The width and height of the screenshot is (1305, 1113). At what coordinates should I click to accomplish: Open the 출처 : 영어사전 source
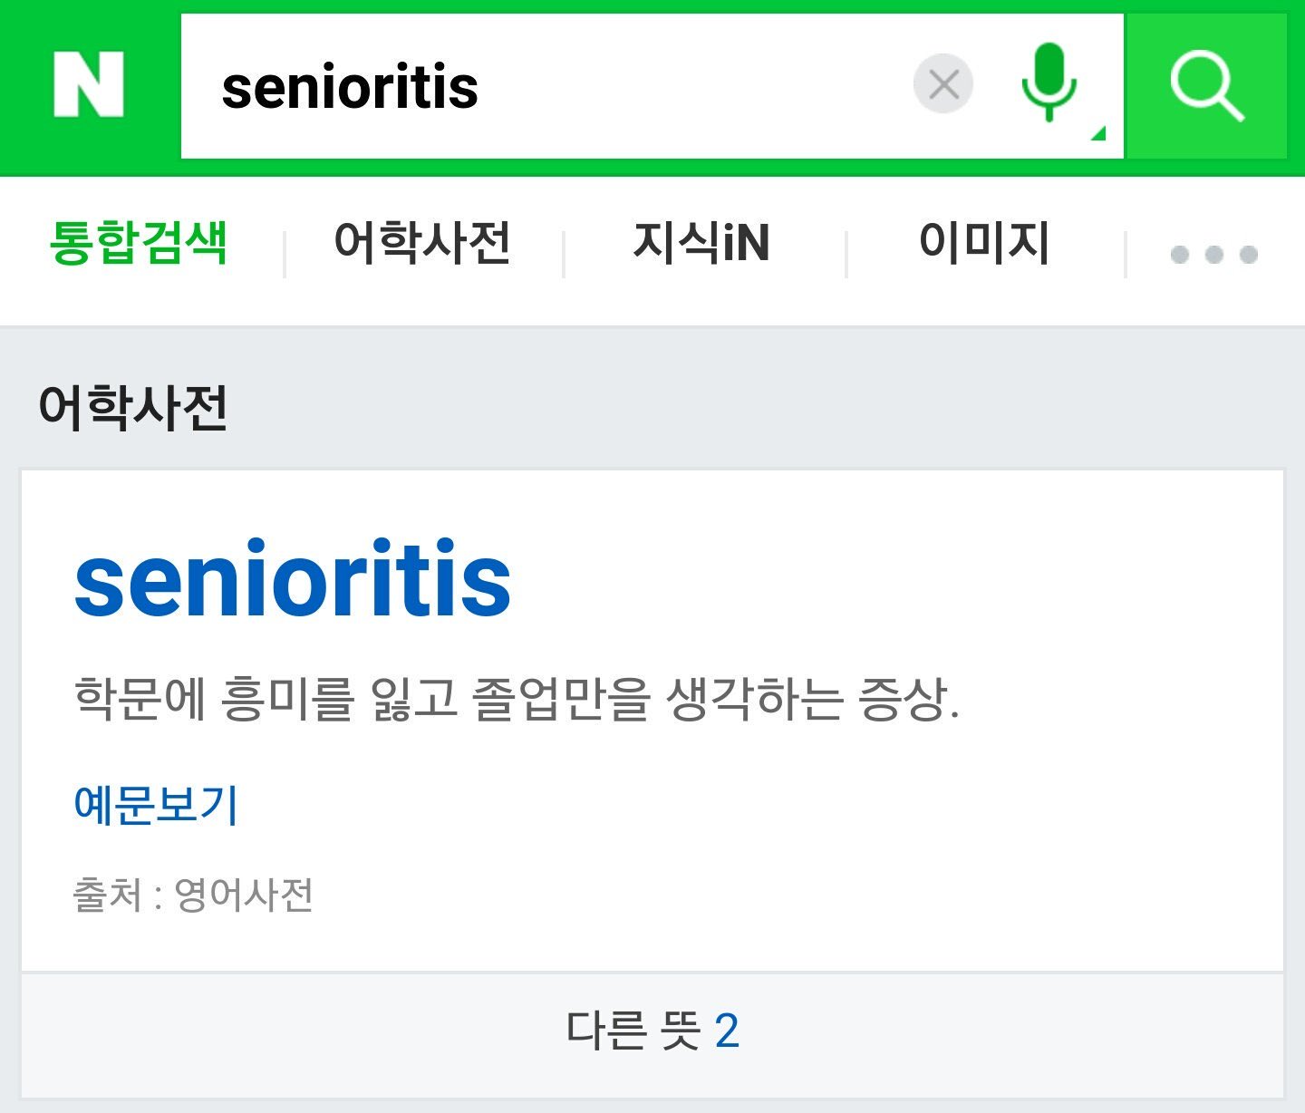point(193,895)
